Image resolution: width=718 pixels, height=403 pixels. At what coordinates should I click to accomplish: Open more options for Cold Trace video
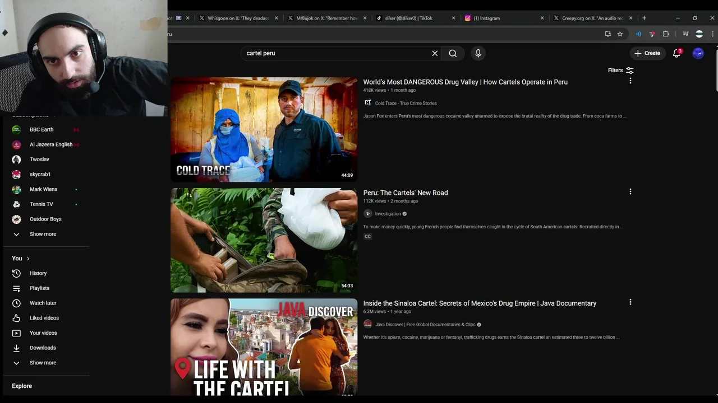(630, 81)
